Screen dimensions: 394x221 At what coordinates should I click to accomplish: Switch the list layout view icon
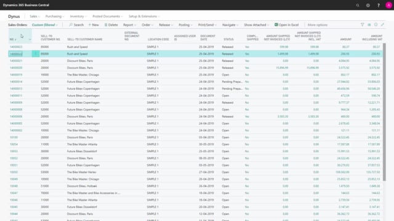[x=369, y=25]
